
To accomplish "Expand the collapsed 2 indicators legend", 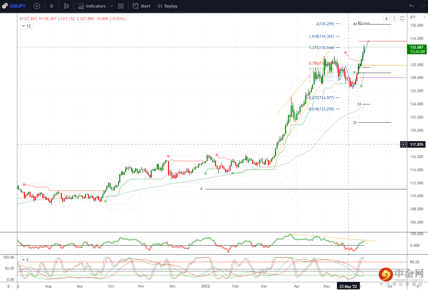I will [25, 260].
